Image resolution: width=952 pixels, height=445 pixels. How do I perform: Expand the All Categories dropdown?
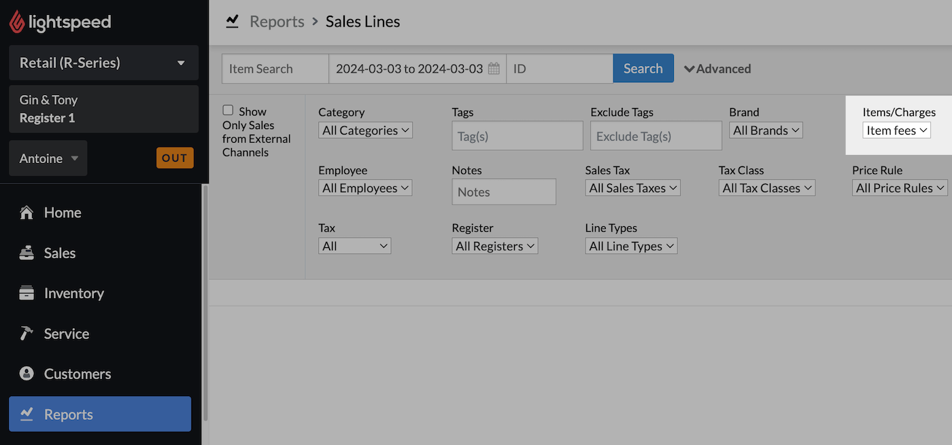click(x=365, y=130)
